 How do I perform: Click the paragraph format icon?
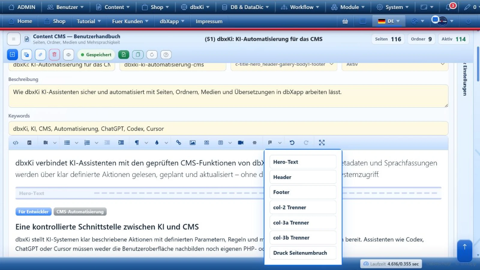coord(137,143)
